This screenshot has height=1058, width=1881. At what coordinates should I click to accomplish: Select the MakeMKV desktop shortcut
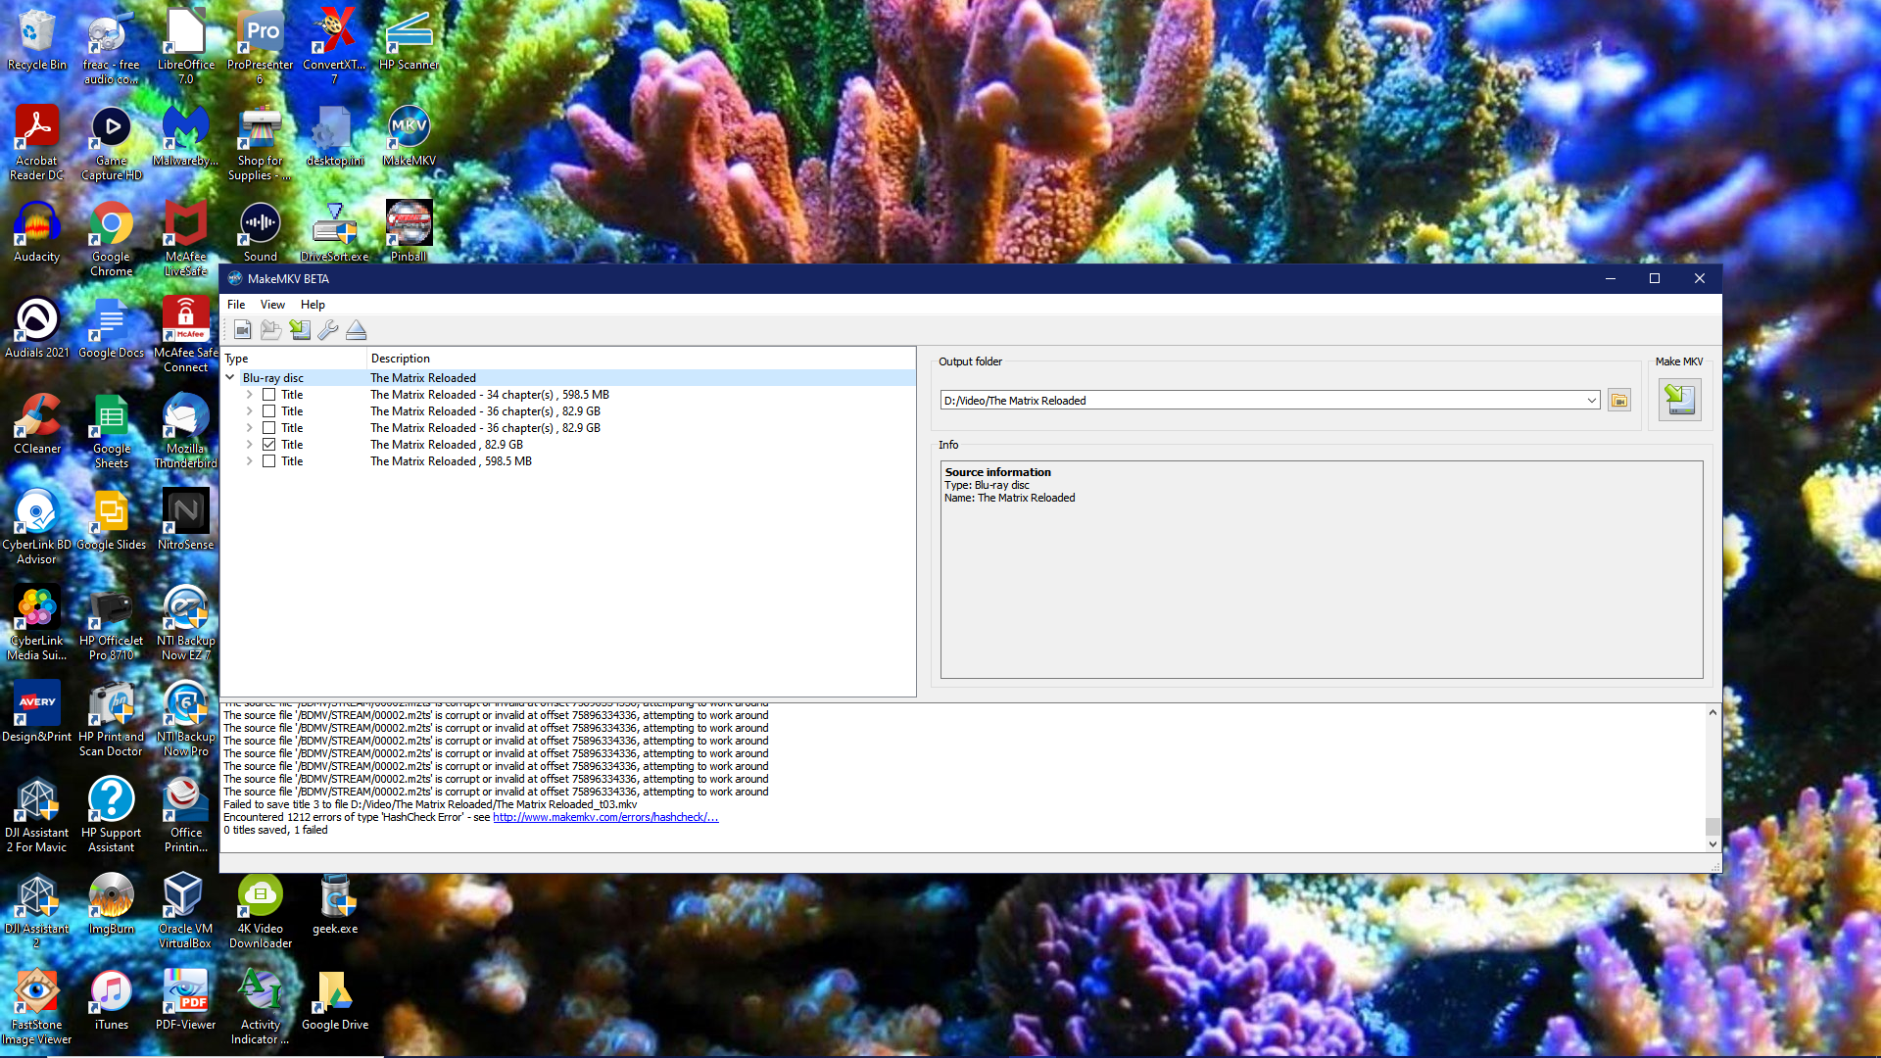pyautogui.click(x=410, y=136)
